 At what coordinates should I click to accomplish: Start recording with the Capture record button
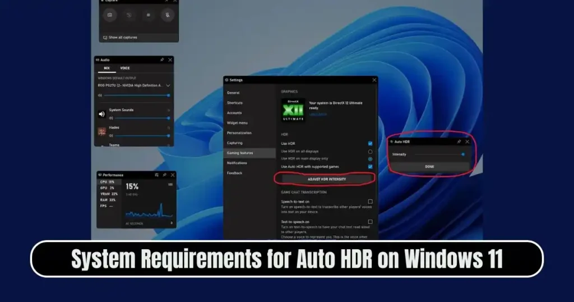pos(148,15)
